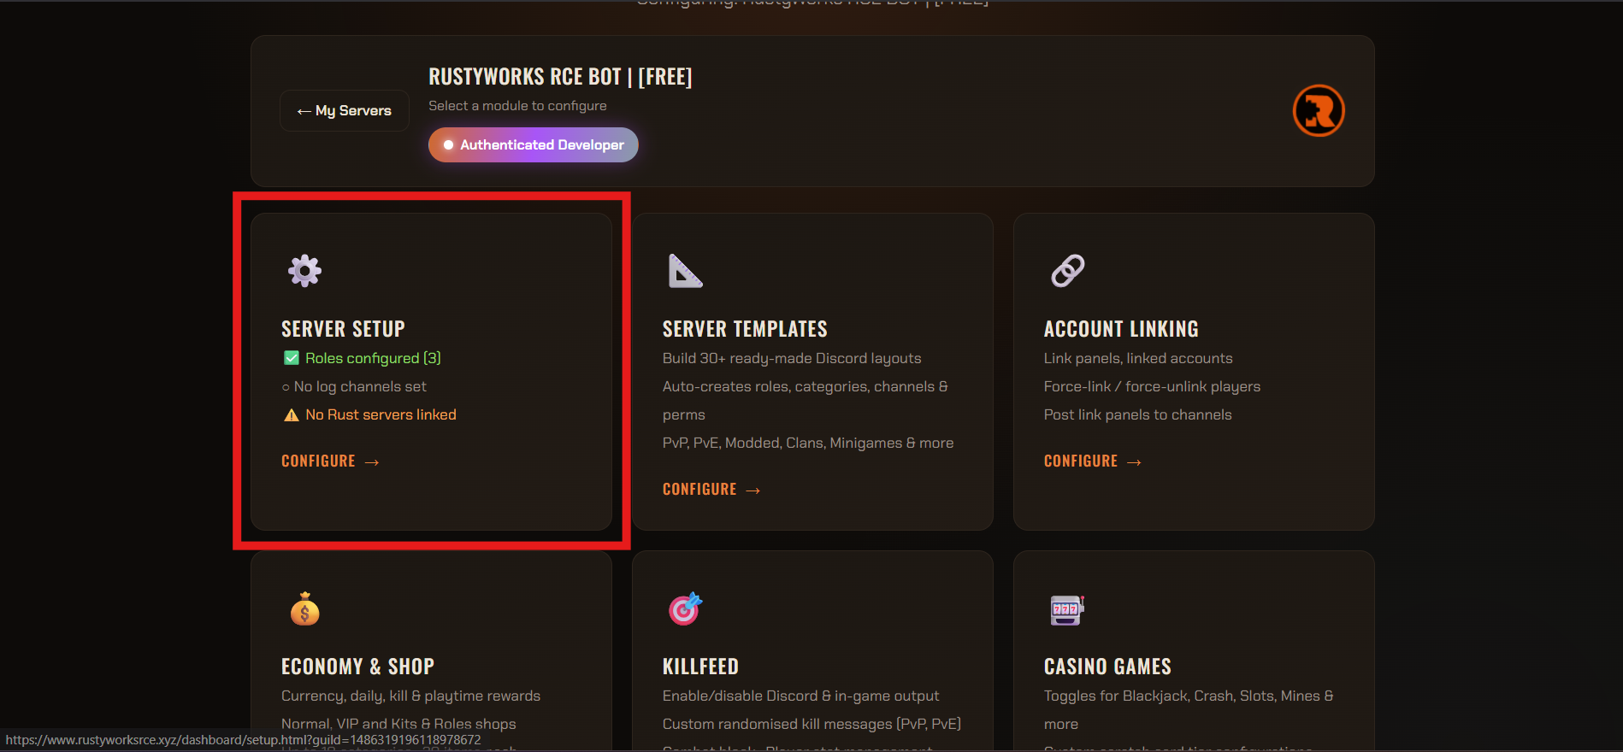Click the green Roles configured checkmark icon

(x=292, y=358)
